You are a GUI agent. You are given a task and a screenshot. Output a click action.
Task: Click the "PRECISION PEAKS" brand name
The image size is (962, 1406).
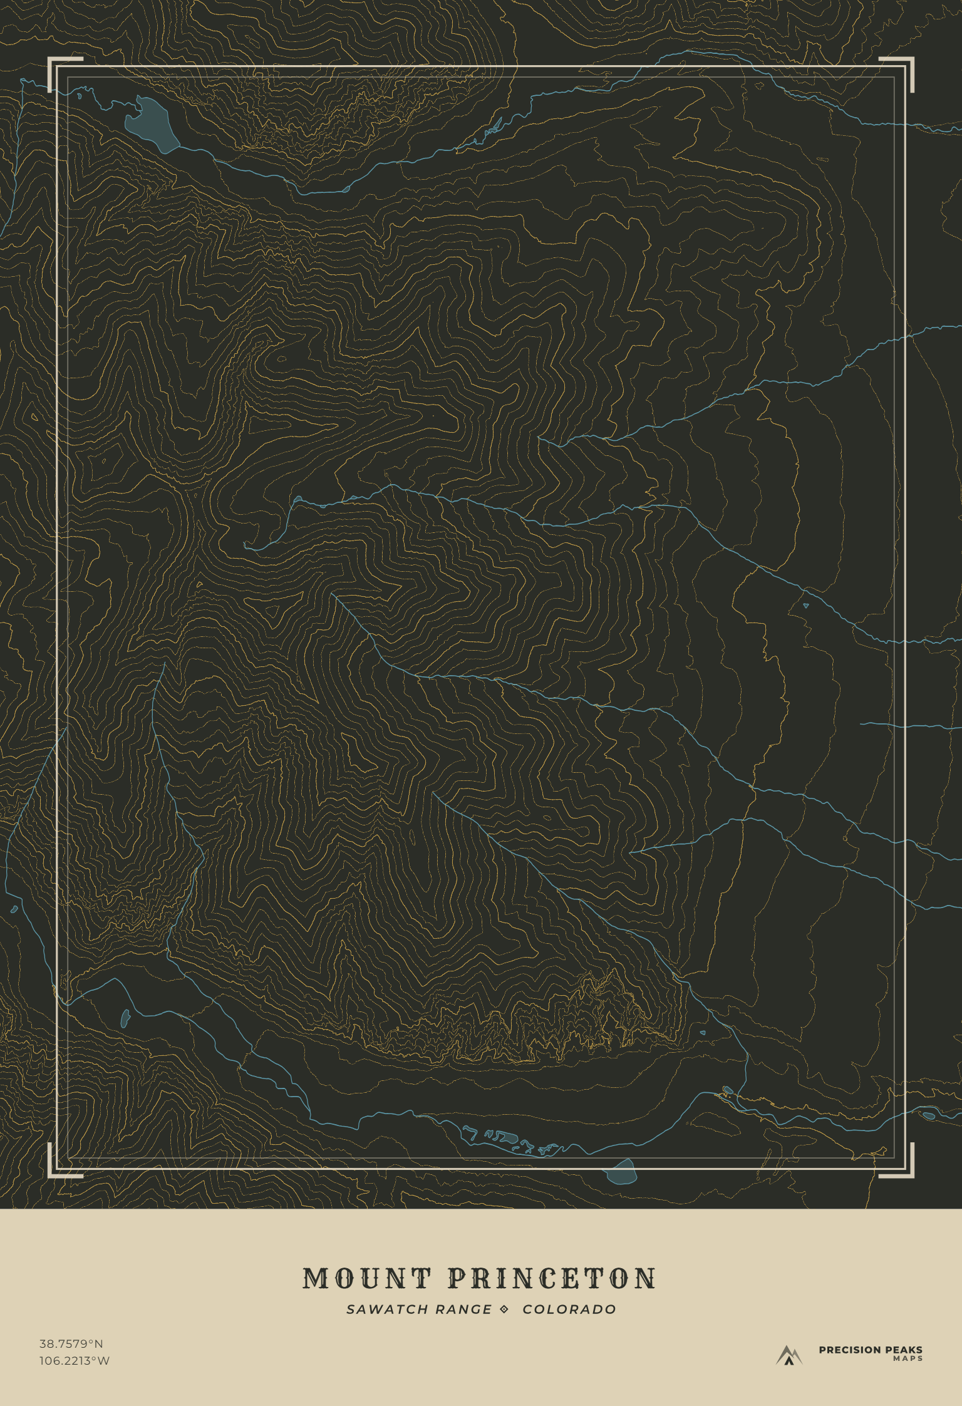(871, 1350)
